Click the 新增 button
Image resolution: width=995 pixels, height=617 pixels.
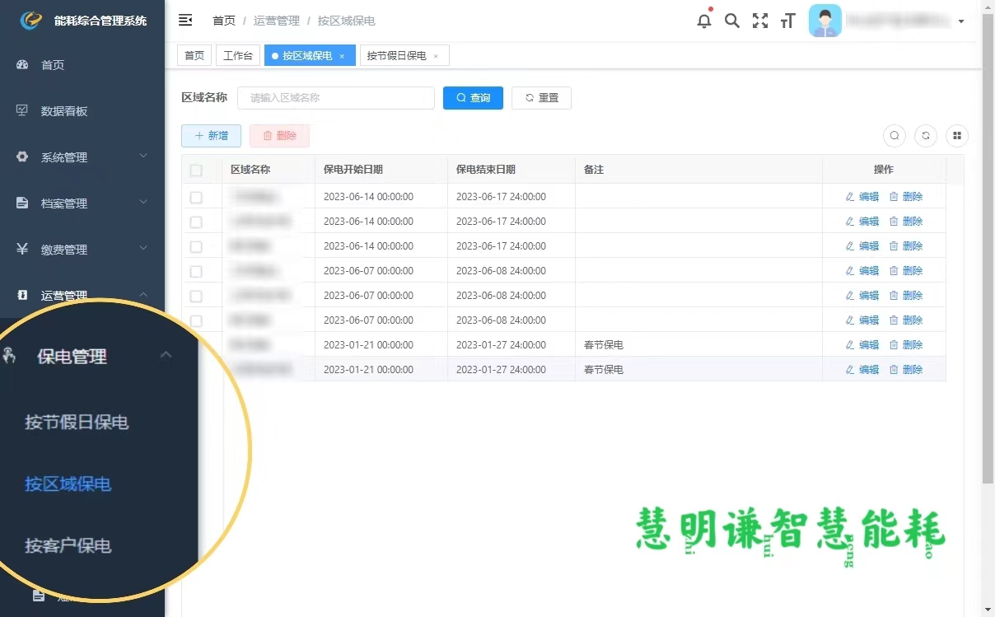[211, 136]
